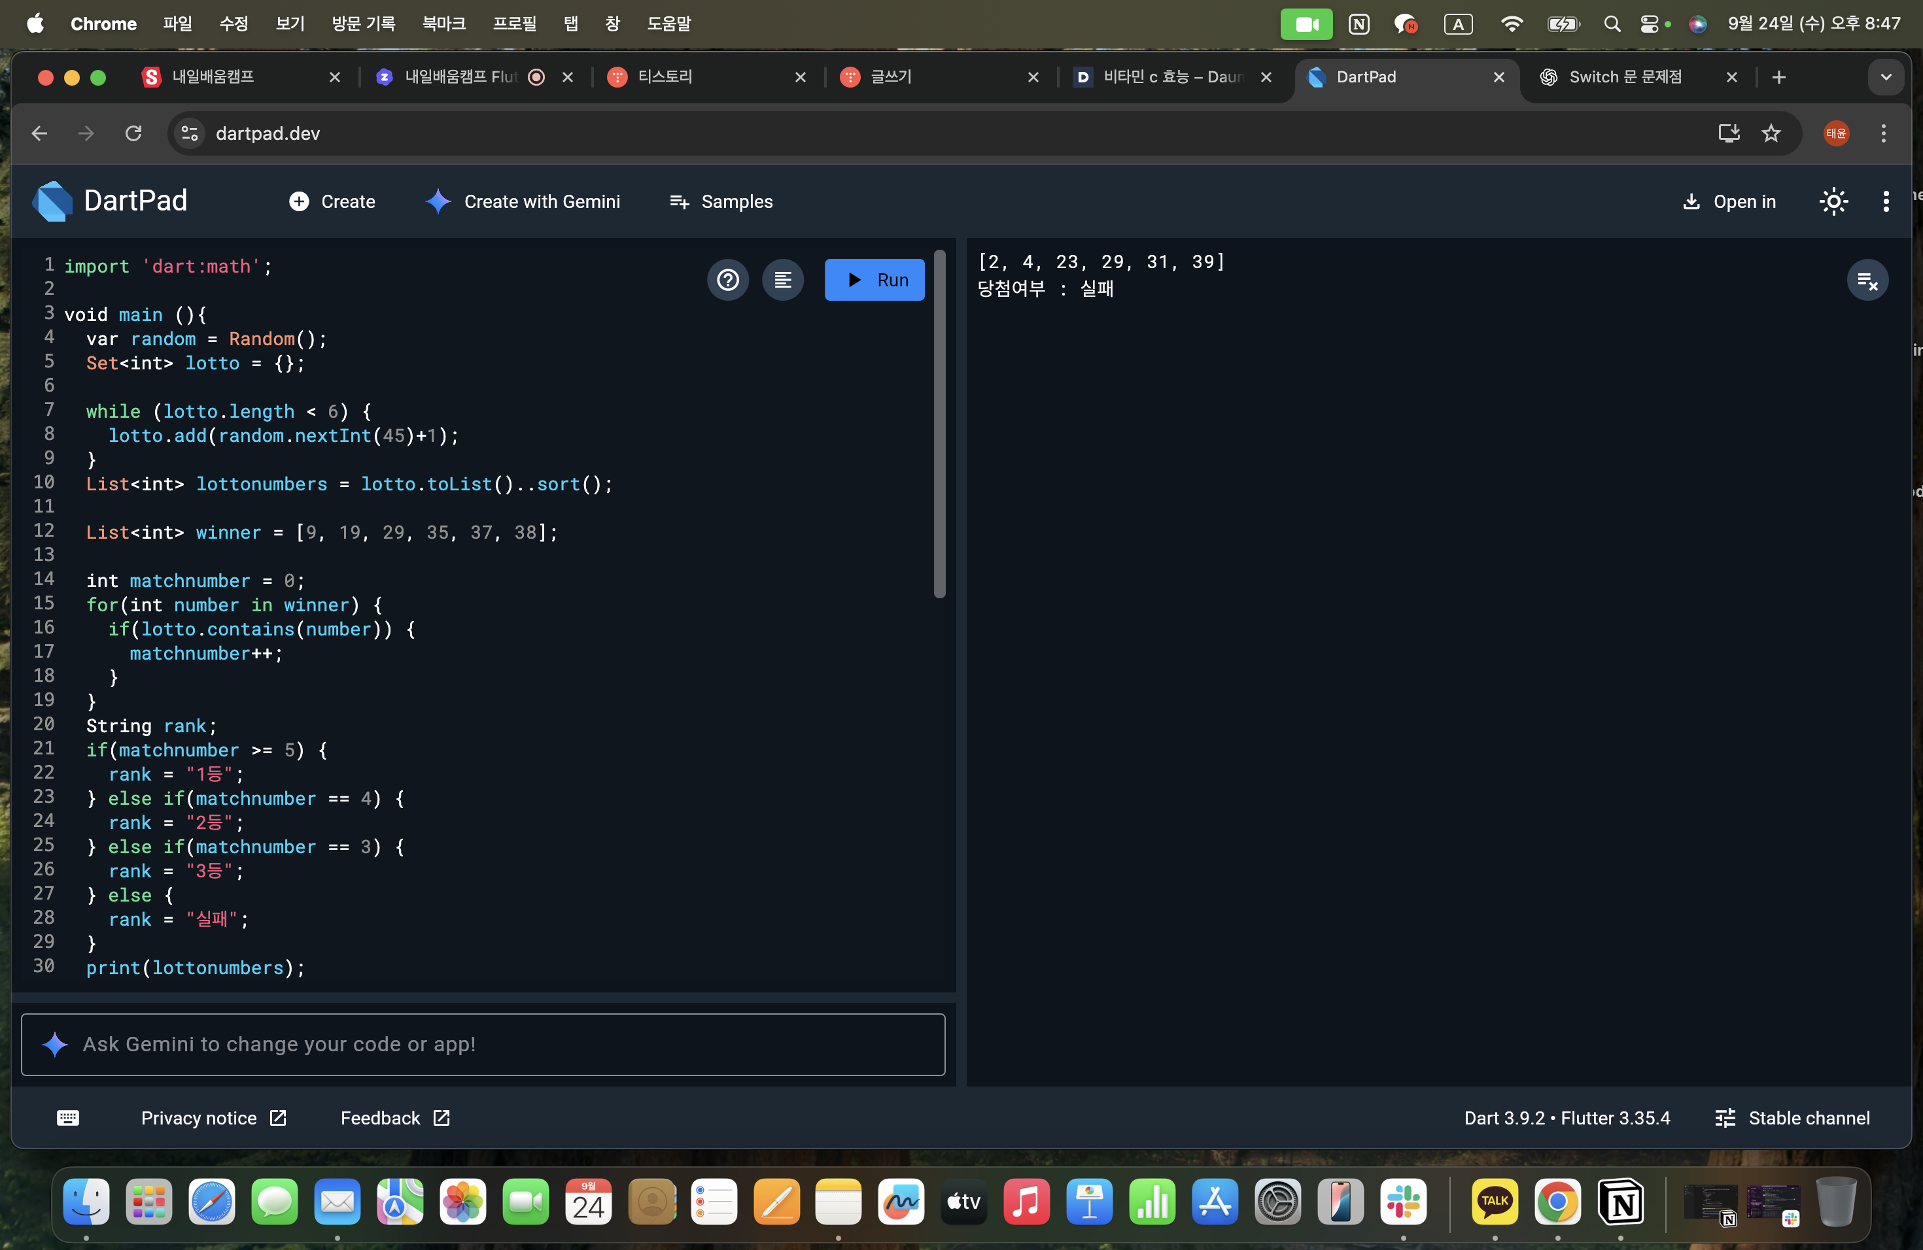Click the Create plus icon
The image size is (1923, 1250).
click(x=299, y=201)
